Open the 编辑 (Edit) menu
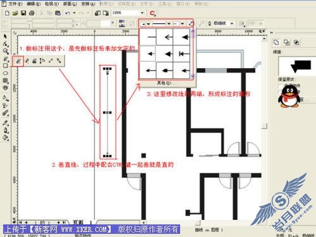 33,4
